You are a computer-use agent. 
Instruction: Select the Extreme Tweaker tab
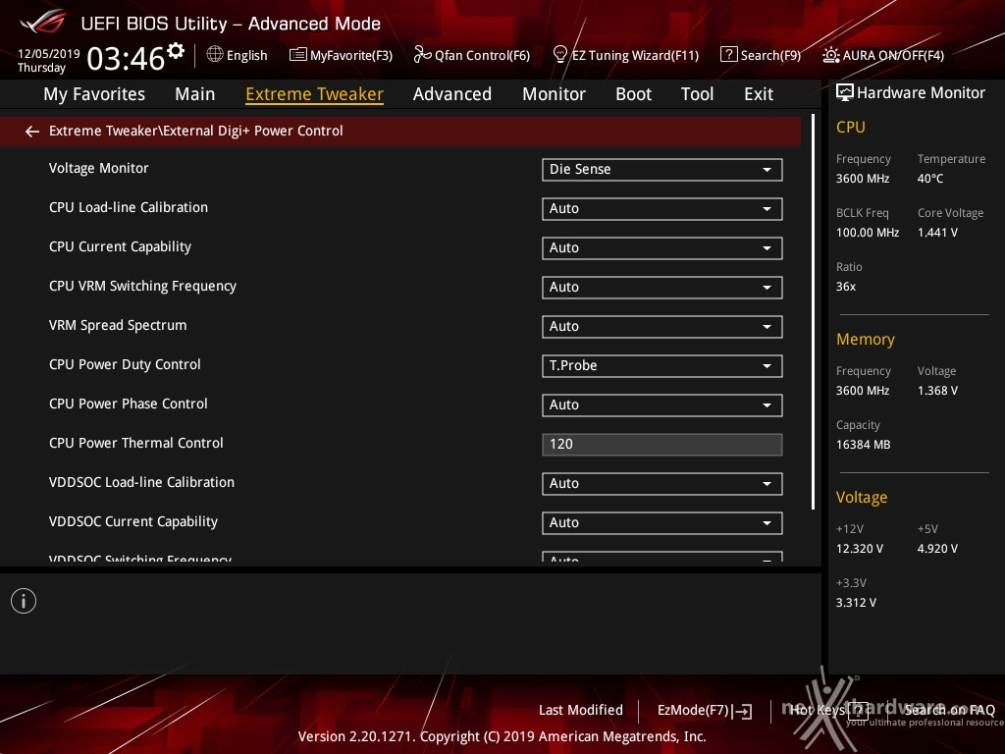(x=314, y=94)
